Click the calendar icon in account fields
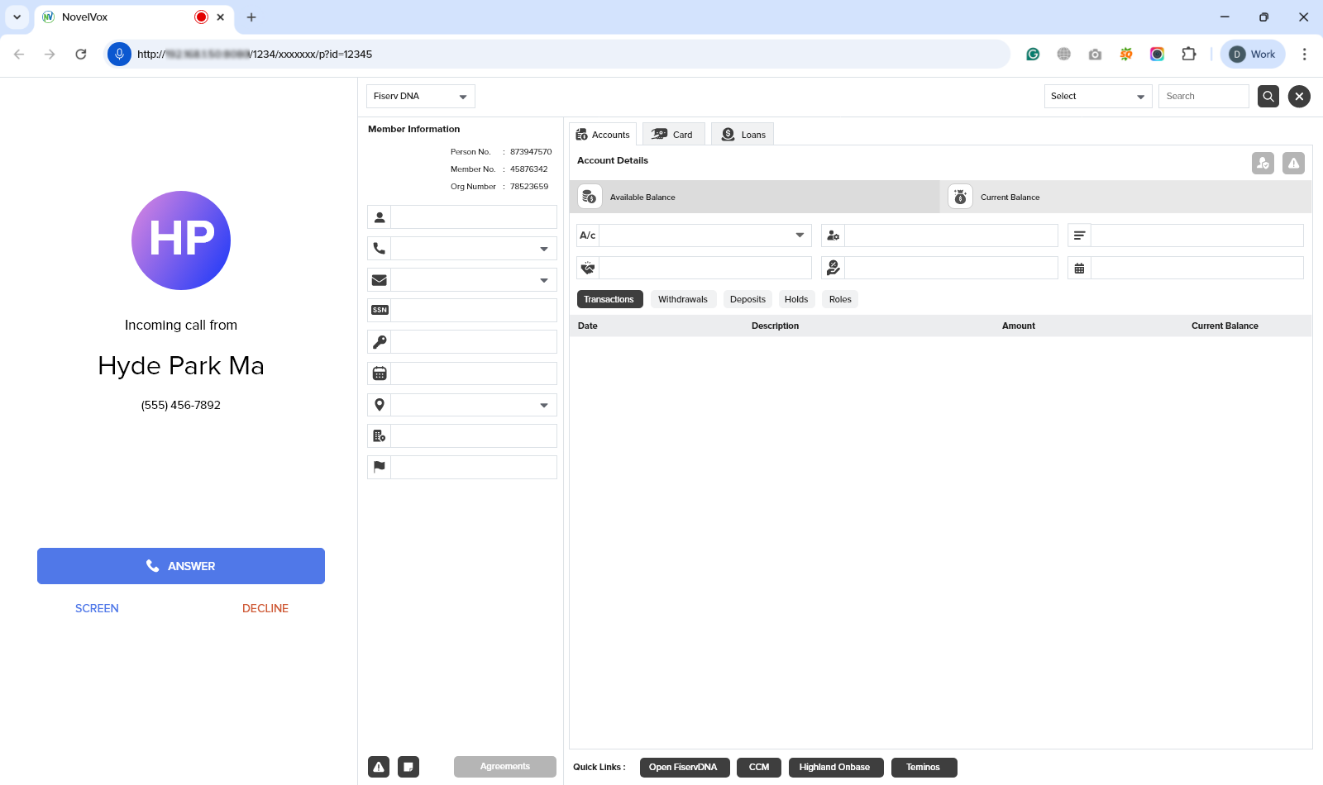Viewport: 1323px width, 785px height. (1079, 268)
